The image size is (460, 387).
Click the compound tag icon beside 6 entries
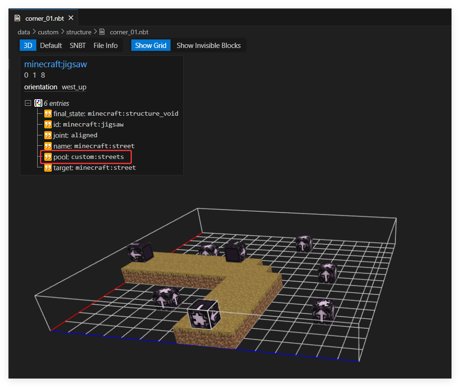pos(38,103)
